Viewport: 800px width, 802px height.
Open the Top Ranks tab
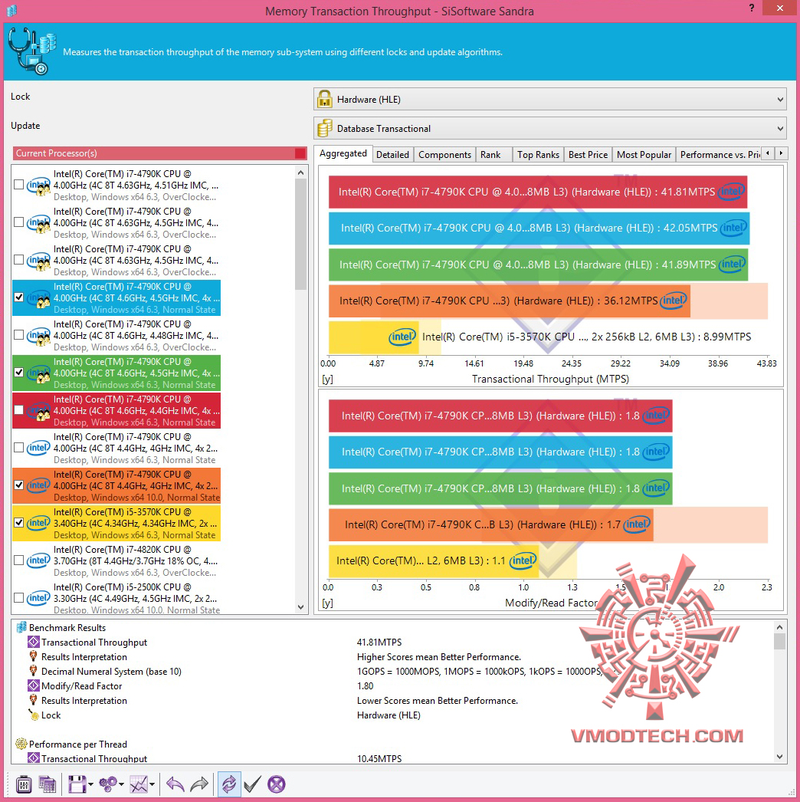(x=538, y=155)
